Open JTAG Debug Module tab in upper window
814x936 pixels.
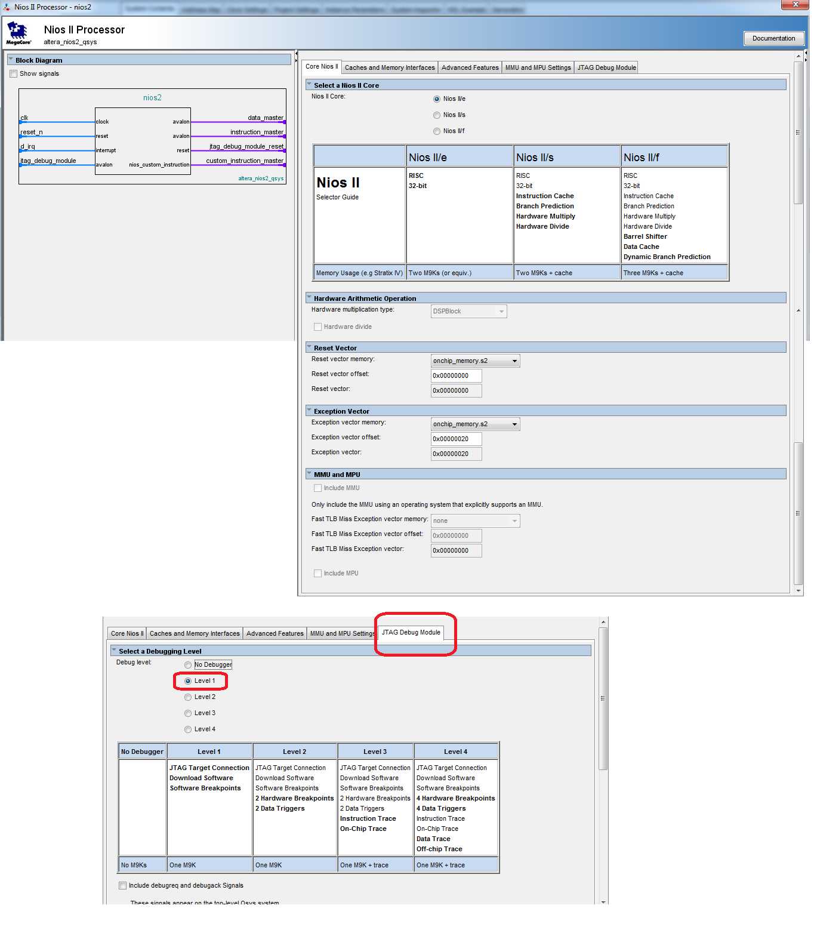point(606,67)
